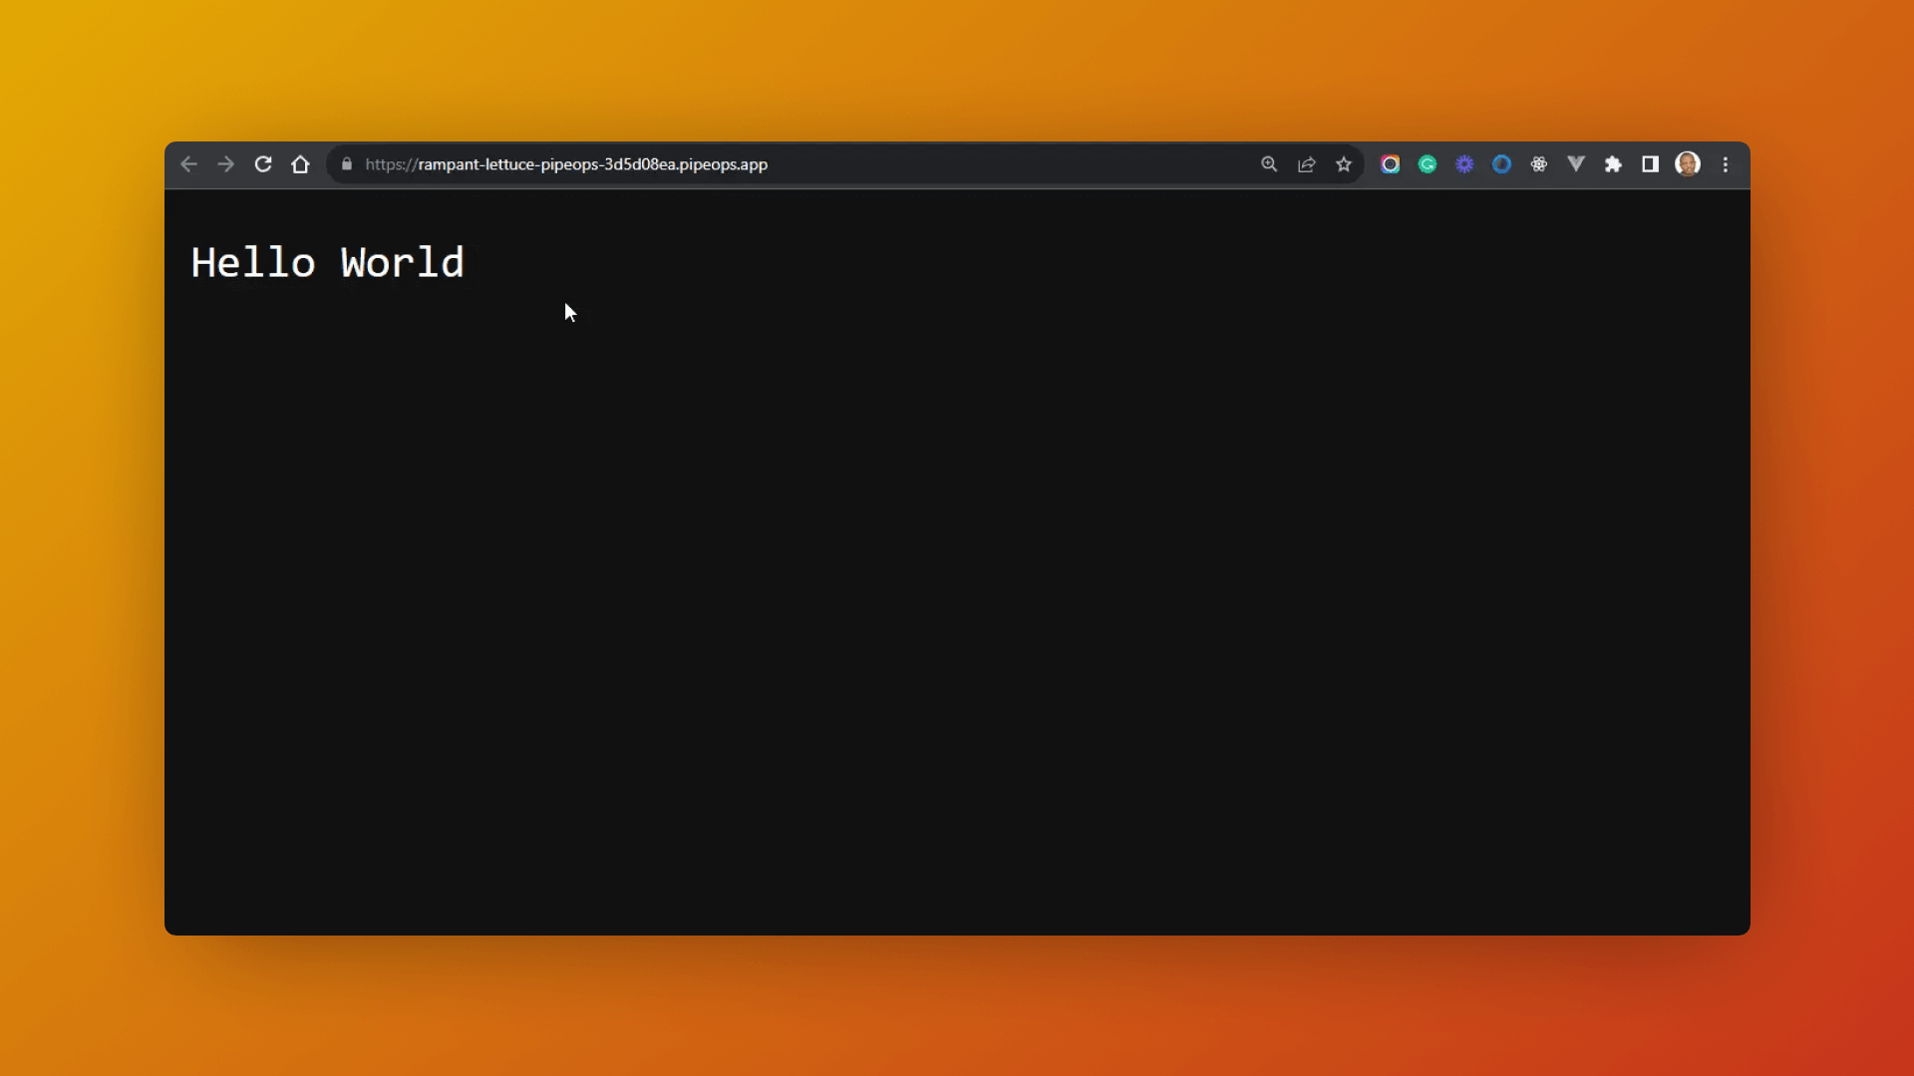Click the bookmark/favorites star icon
The width and height of the screenshot is (1914, 1076).
[1344, 163]
